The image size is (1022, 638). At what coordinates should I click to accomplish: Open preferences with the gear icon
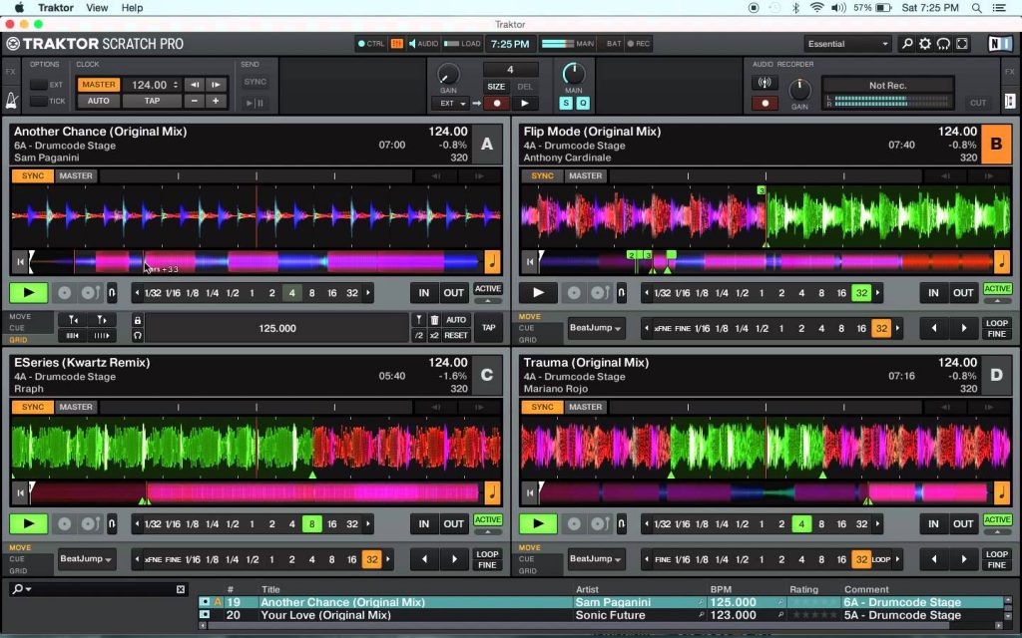point(925,44)
